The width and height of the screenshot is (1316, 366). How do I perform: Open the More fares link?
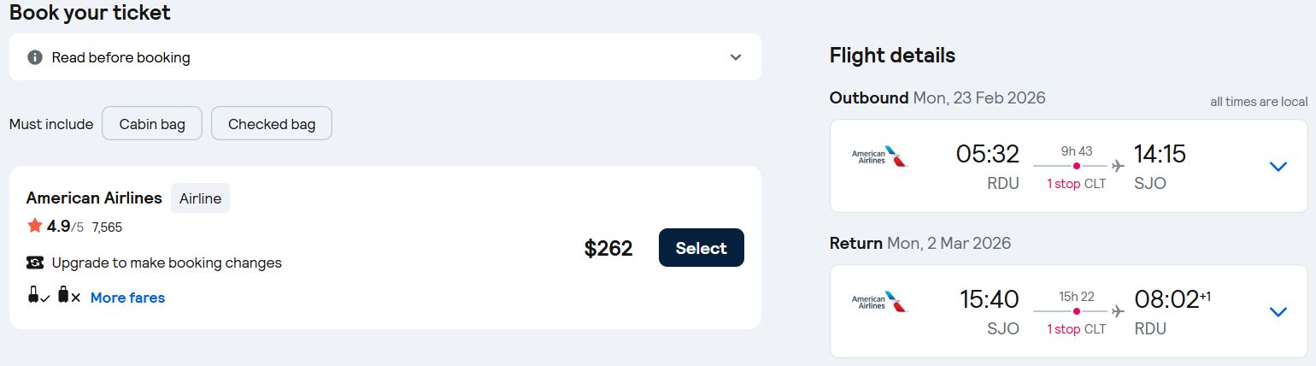(x=127, y=298)
